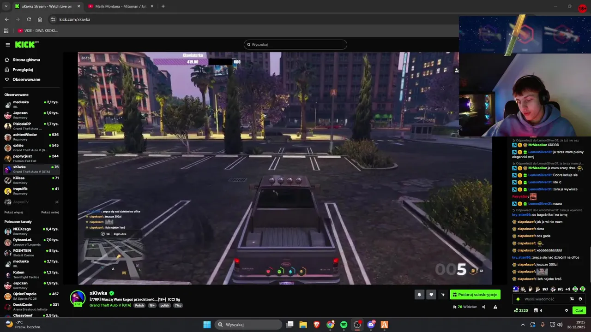Click the kick.com/xkiwka address bar

coord(75,19)
